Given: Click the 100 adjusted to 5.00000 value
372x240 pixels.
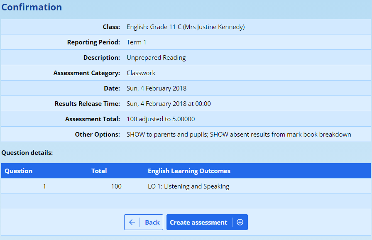Looking at the screenshot, I should coord(161,119).
